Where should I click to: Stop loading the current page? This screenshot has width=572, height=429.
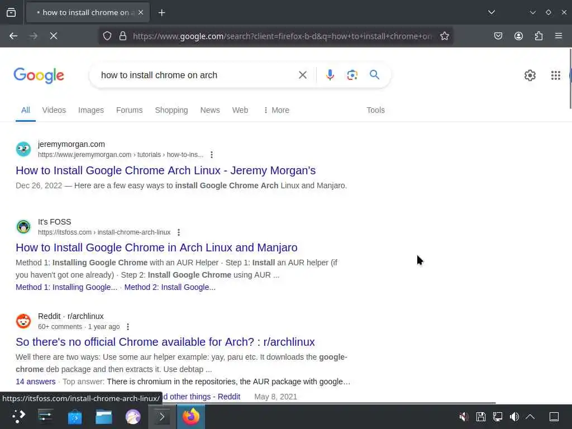[54, 36]
